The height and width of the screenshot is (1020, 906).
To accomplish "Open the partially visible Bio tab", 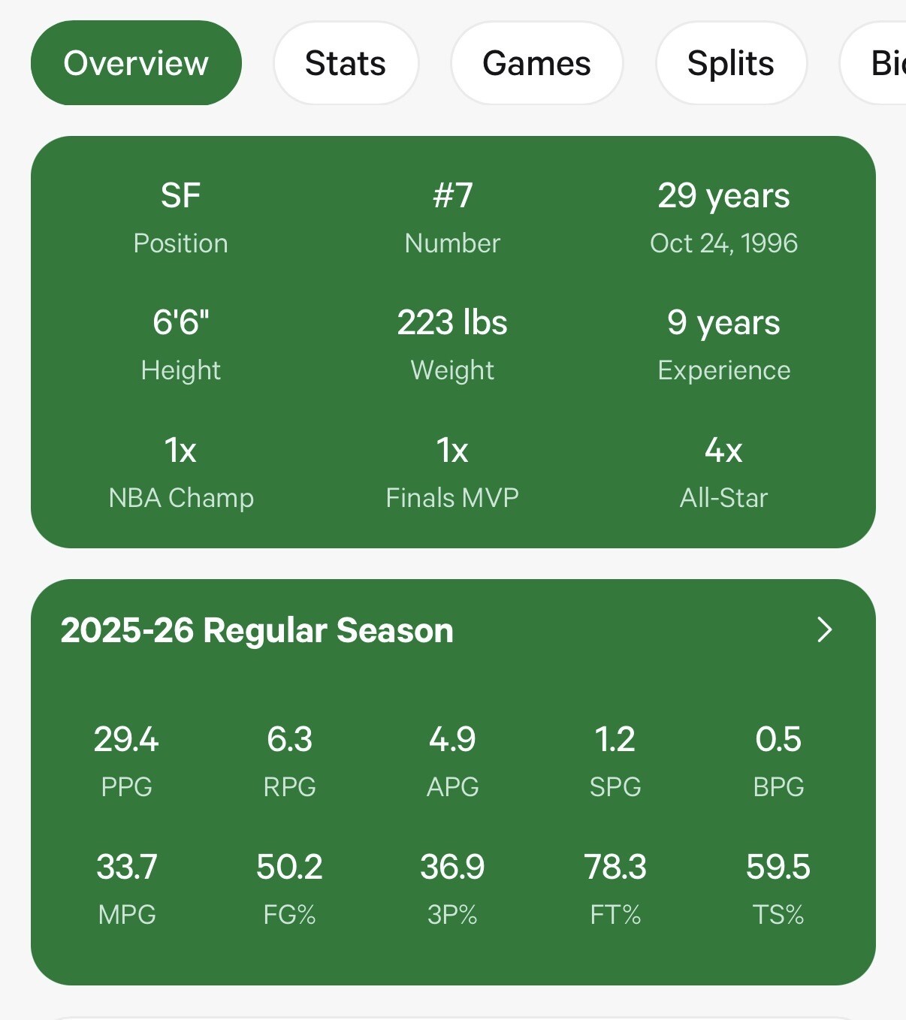I will coord(873,63).
